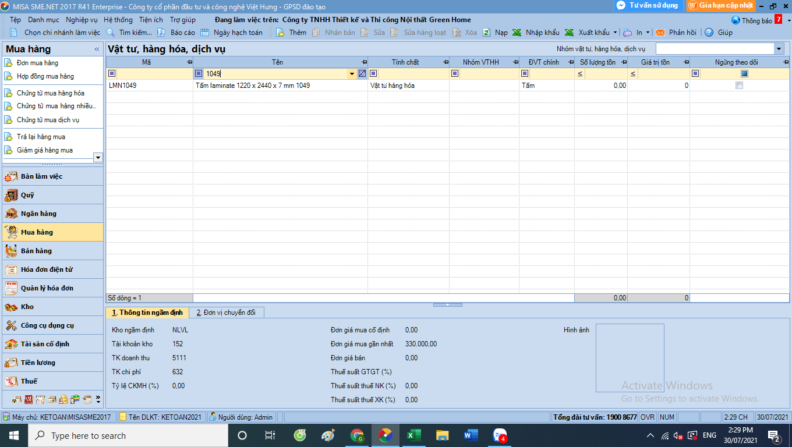The height and width of the screenshot is (447, 792).
Task: Select the Thông tin ngầm định tab
Action: 147,313
